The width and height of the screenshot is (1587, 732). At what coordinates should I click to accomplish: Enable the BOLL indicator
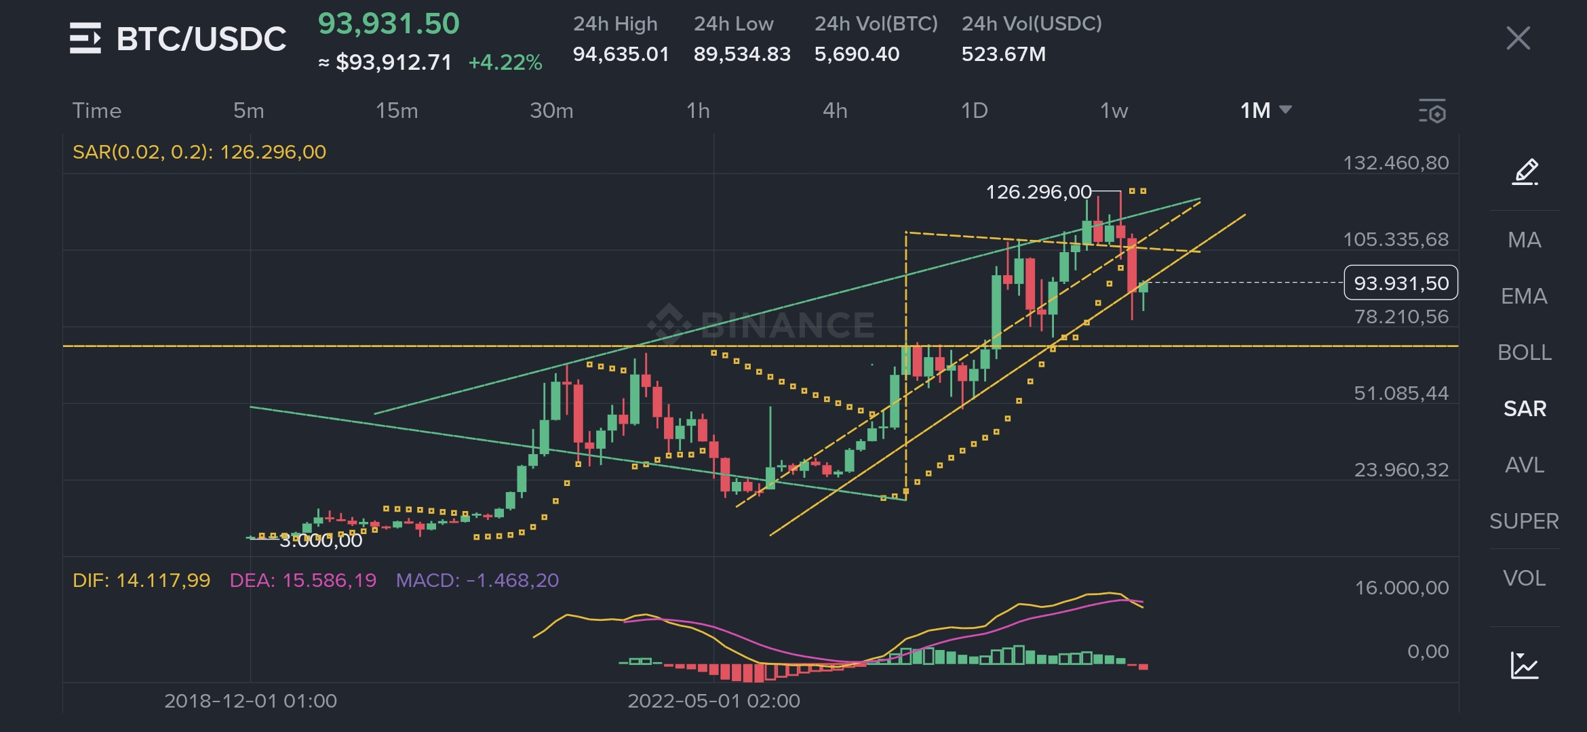1525,352
